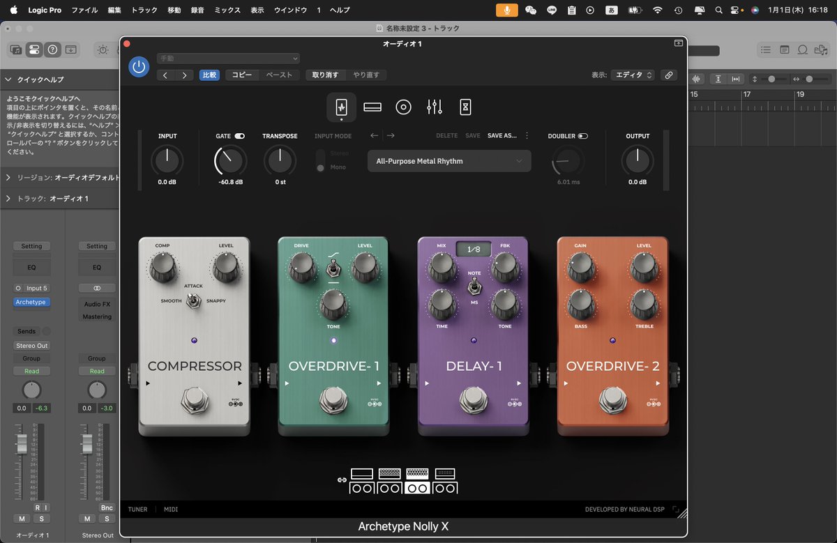Image resolution: width=837 pixels, height=543 pixels.
Task: Click SAVE AS... preset button
Action: [x=502, y=136]
